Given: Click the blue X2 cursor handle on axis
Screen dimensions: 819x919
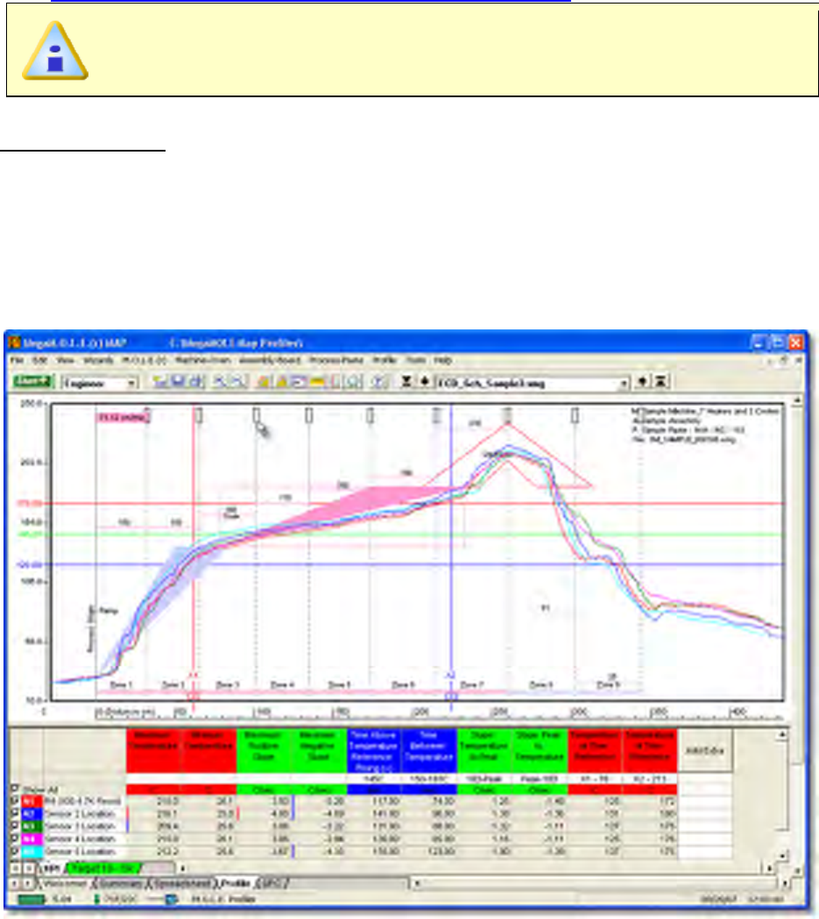Looking at the screenshot, I should (450, 696).
